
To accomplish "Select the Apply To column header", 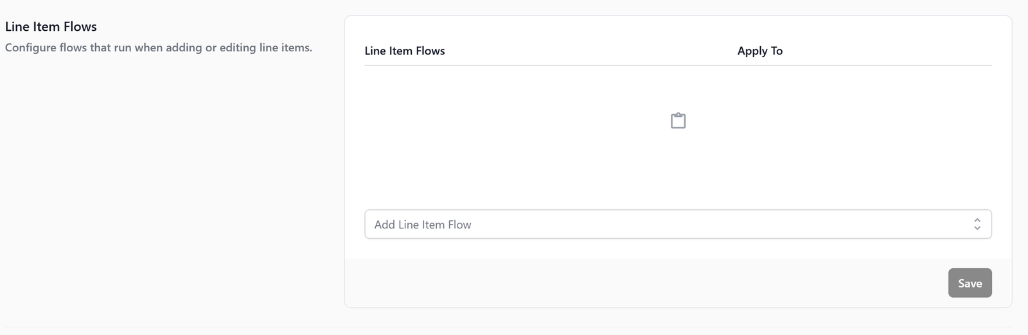I will 760,51.
